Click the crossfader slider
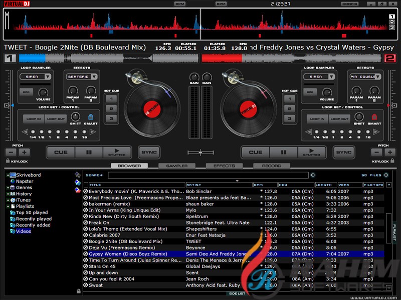The height and width of the screenshot is (300, 401). point(200,152)
